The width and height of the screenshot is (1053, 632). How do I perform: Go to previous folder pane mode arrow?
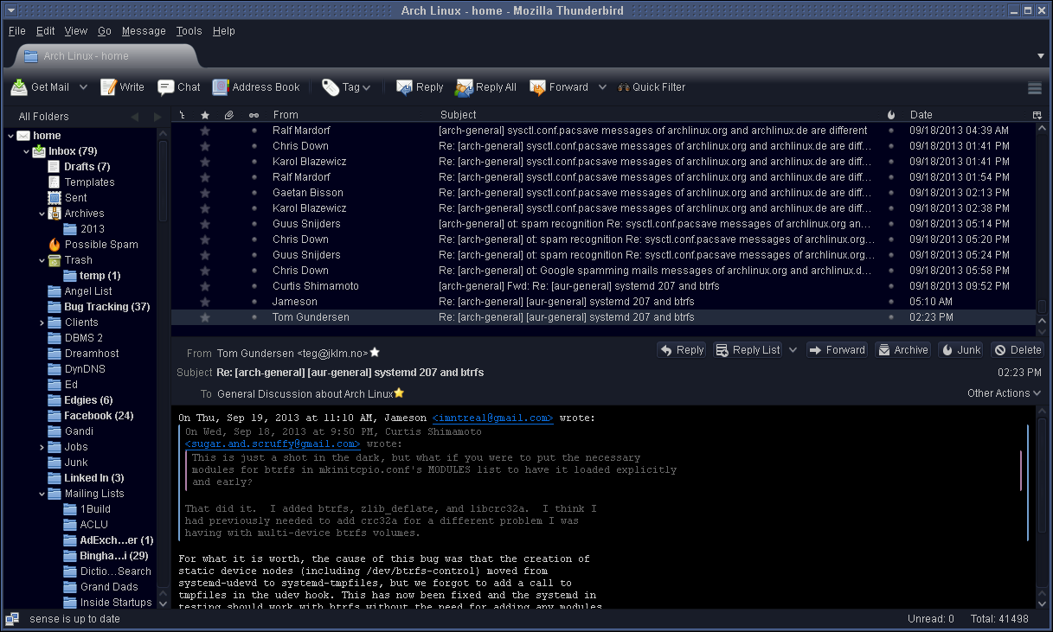click(134, 117)
